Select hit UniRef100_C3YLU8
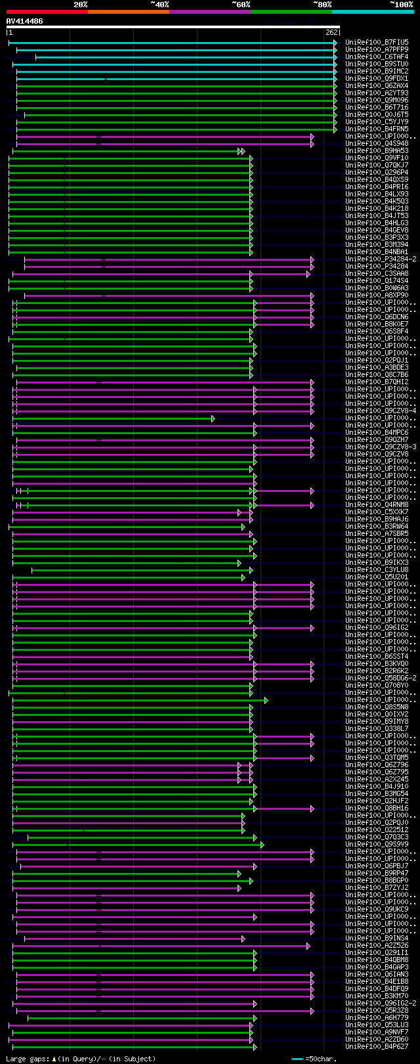Image resolution: width=420 pixels, height=1064 pixels. 377,569
